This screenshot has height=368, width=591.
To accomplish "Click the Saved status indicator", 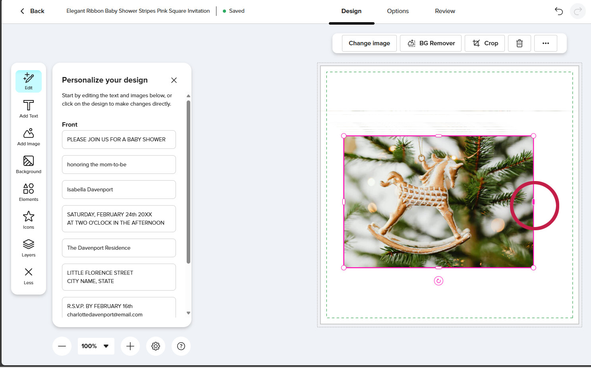I will click(x=234, y=11).
